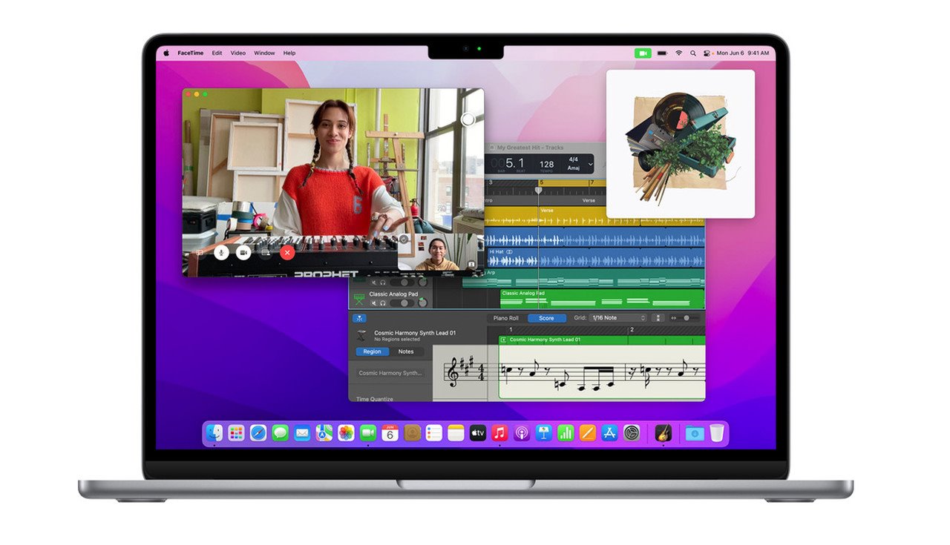The image size is (950, 545).
Task: Open Messages from the Dock
Action: coord(280,433)
